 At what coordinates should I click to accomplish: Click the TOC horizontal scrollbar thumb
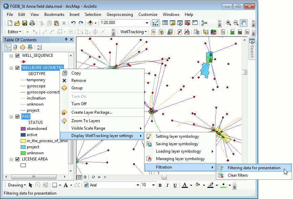33,177
